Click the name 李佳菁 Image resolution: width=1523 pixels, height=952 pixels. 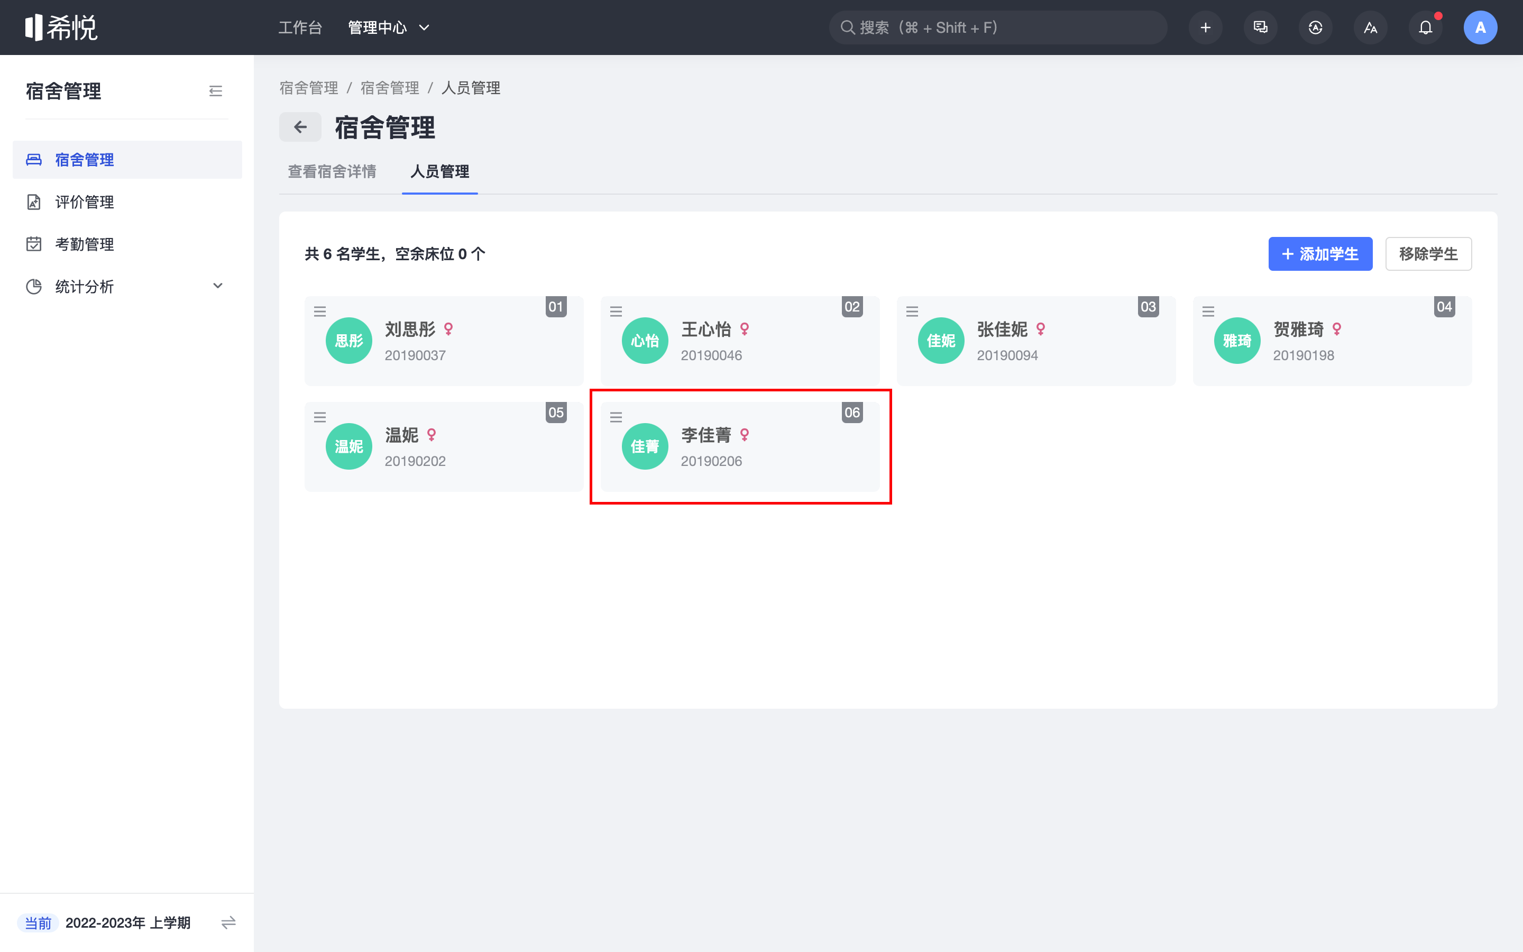click(706, 435)
